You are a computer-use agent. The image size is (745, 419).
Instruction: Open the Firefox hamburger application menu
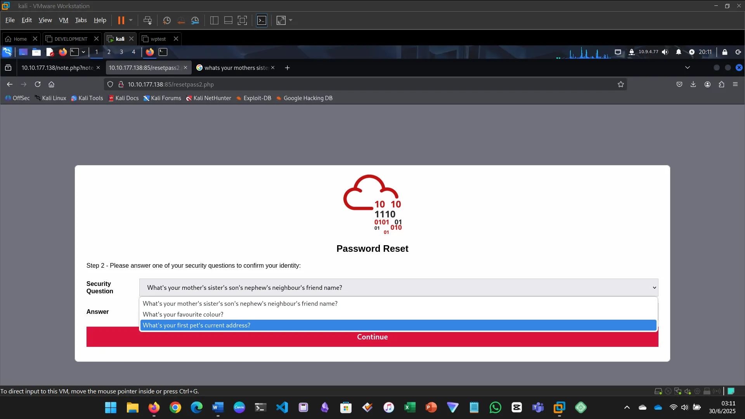[735, 84]
